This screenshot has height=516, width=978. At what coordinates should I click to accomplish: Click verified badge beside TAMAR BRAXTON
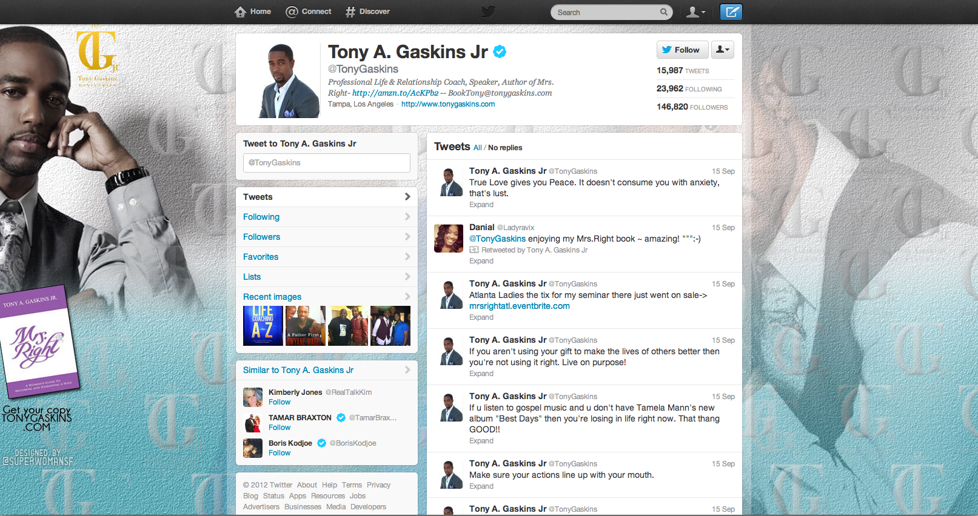341,417
